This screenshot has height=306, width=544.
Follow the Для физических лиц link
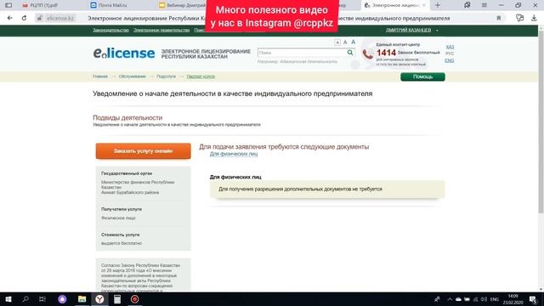234,154
